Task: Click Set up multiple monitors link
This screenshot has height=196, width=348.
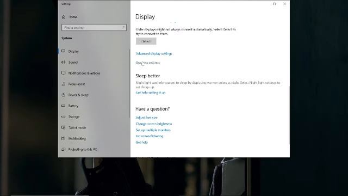Action: [153, 130]
